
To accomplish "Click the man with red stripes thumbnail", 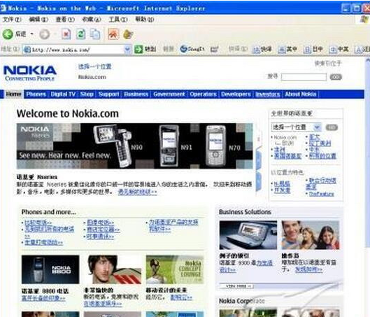I will click(x=113, y=269).
